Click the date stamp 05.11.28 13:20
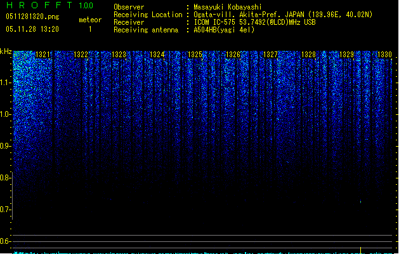The image size is (399, 254). click(x=32, y=29)
